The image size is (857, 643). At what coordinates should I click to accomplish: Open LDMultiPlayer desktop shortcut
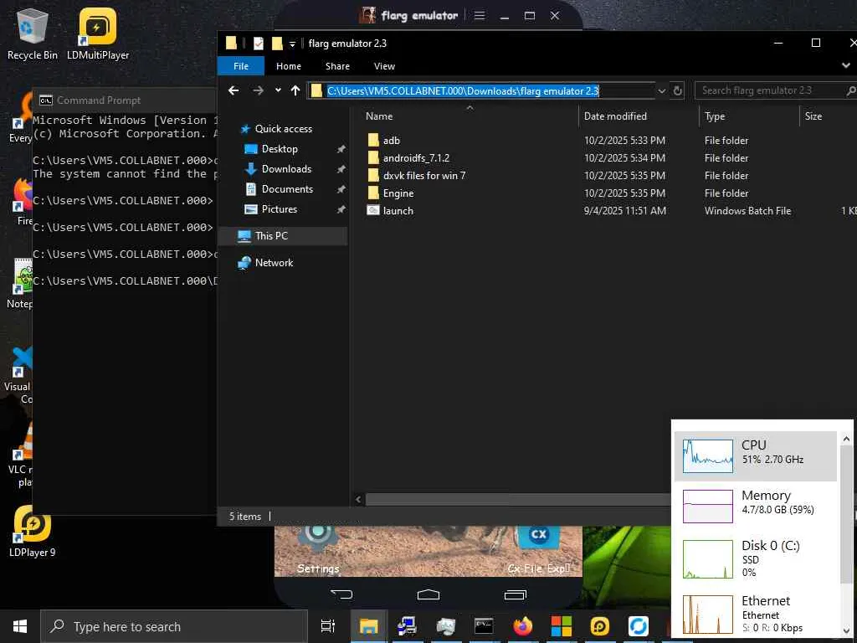click(98, 33)
